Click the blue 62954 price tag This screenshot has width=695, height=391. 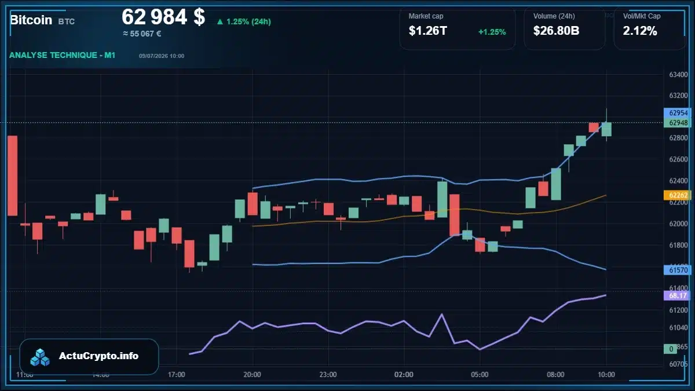tap(676, 113)
